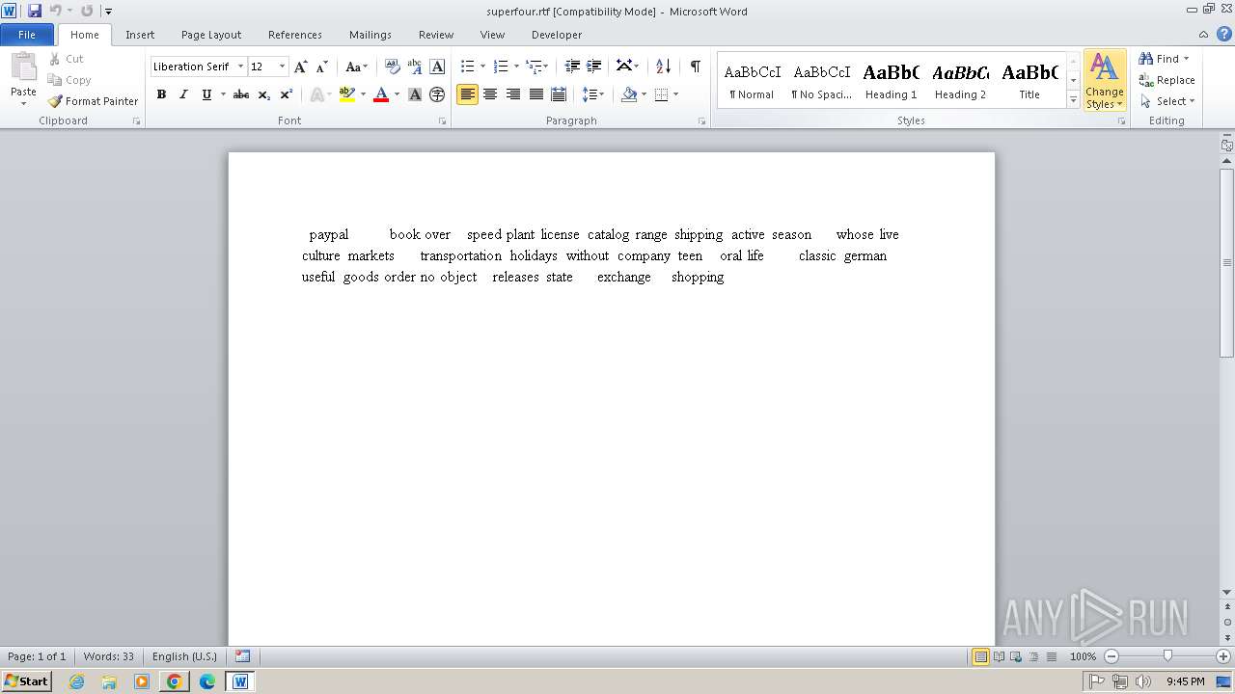Open the Change Case dropdown
This screenshot has height=694, width=1235.
[x=356, y=67]
